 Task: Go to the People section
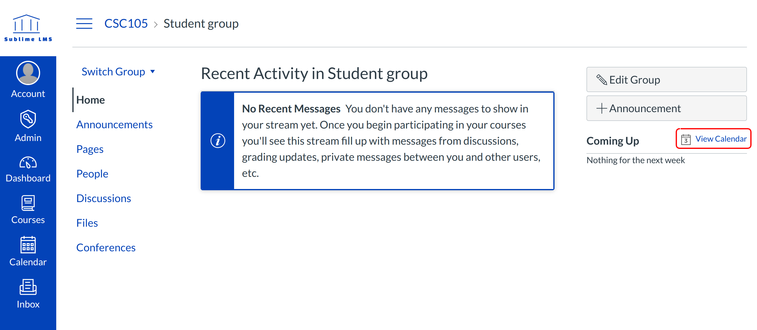[92, 174]
